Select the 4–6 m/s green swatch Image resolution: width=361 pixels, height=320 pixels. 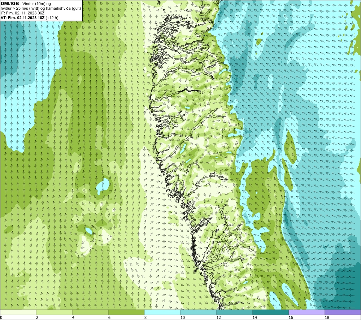pos(90,312)
